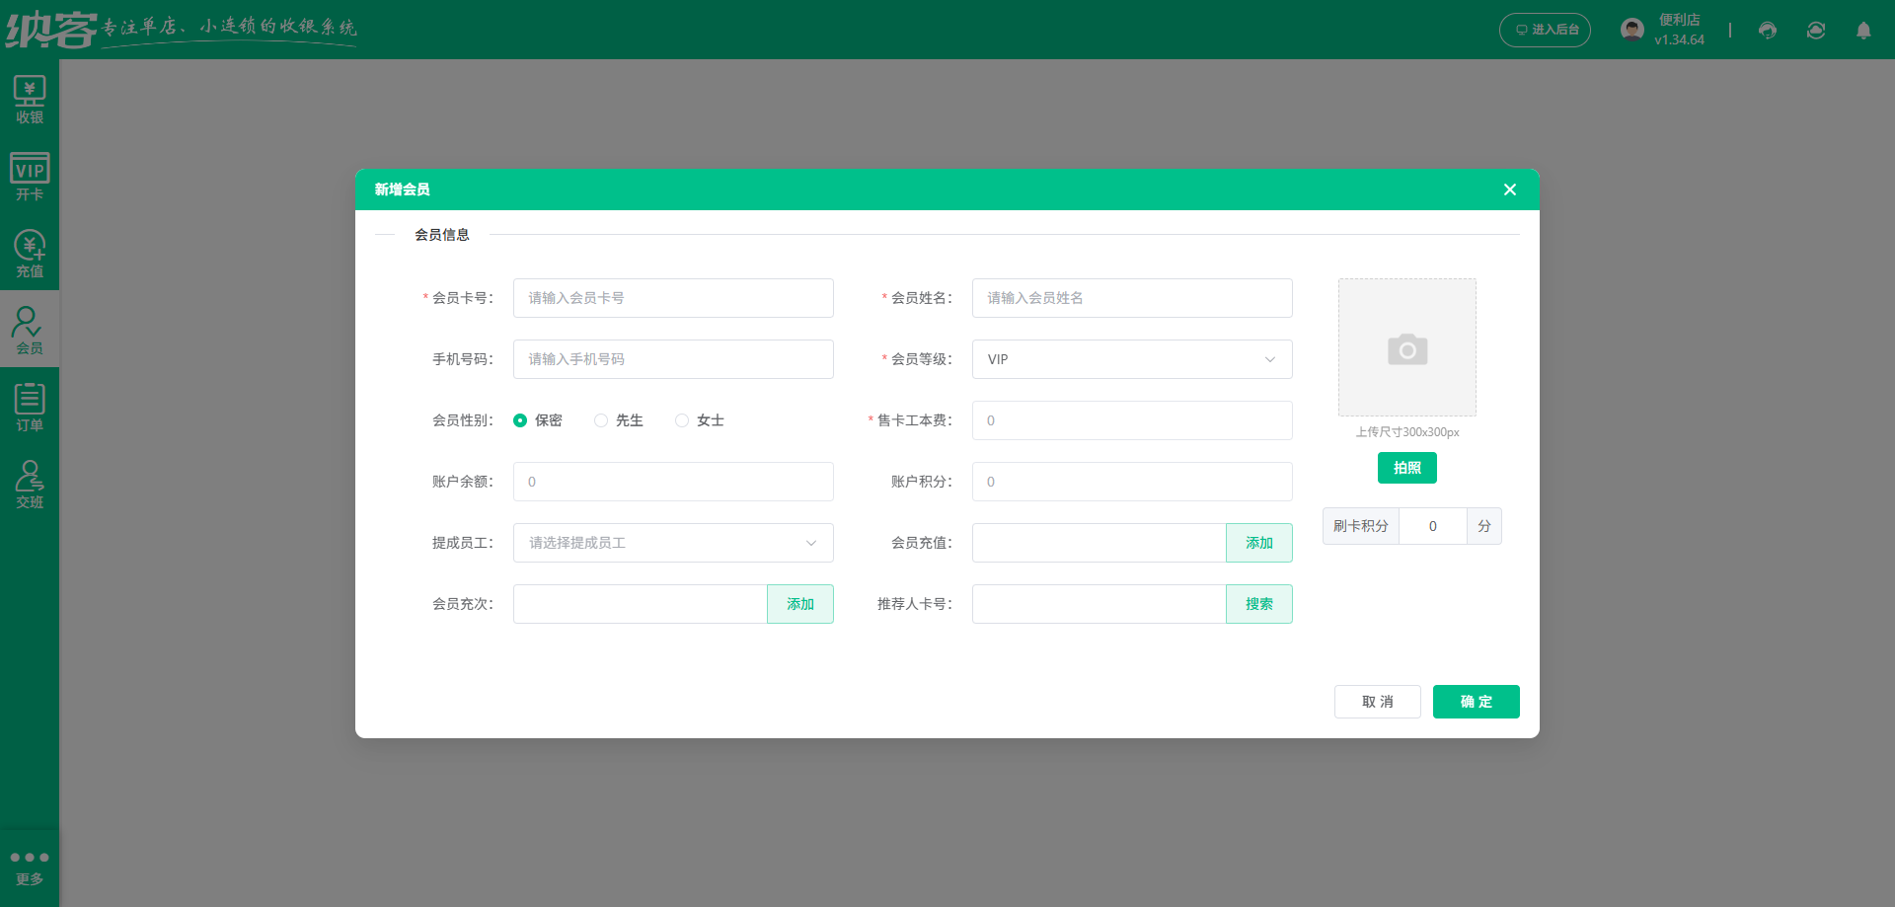Focus the 会员充次 input field
The image size is (1895, 907).
click(x=641, y=604)
